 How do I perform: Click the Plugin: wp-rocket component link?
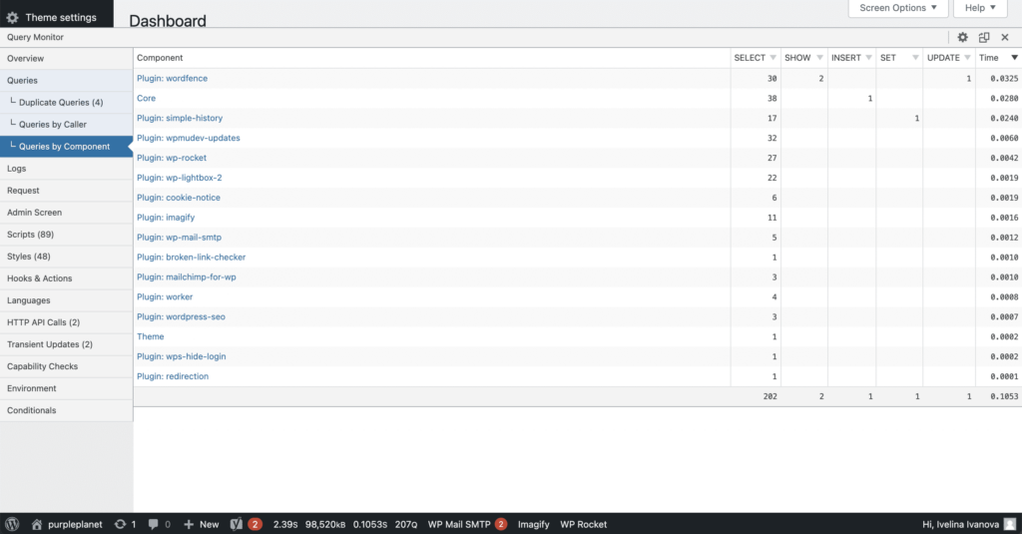172,158
